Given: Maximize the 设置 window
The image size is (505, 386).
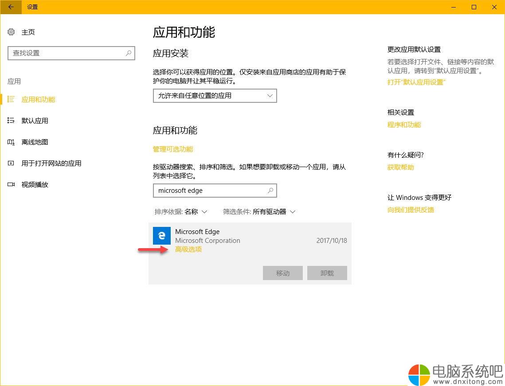Looking at the screenshot, I should click(x=474, y=7).
